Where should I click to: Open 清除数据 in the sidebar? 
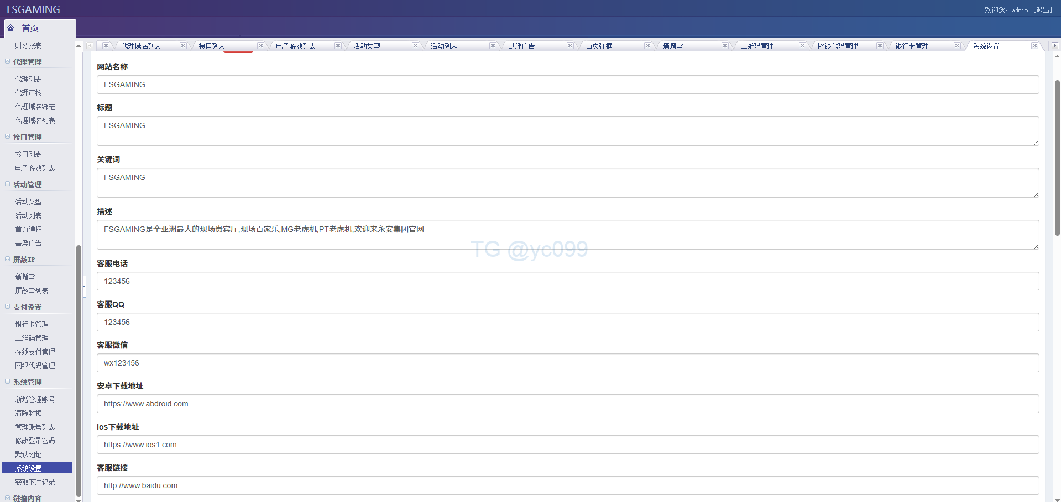29,413
